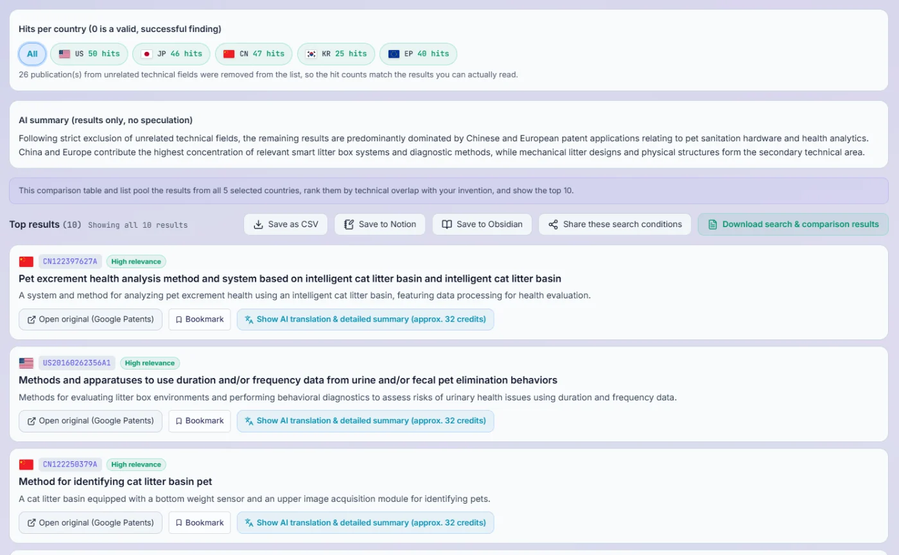
Task: Click the Save to Notion icon
Action: (x=349, y=225)
